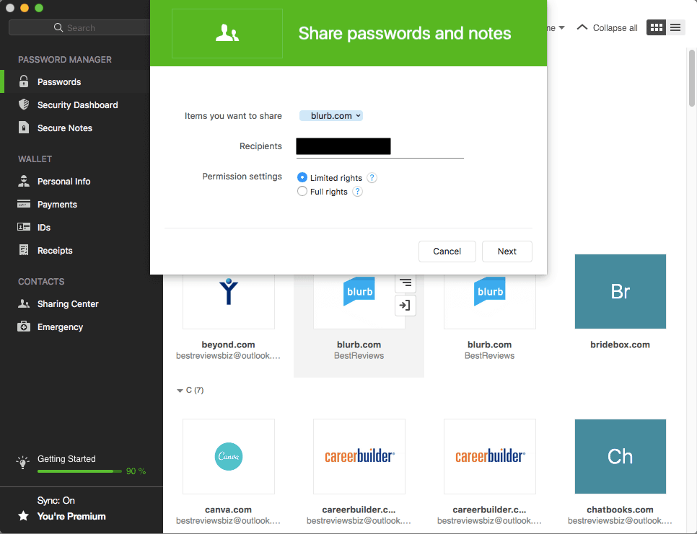Open the items-to-share dropdown showing blurb.com
The image size is (697, 534).
coord(330,115)
